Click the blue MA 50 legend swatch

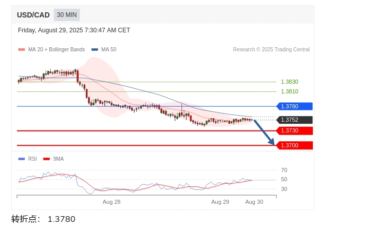coord(95,50)
